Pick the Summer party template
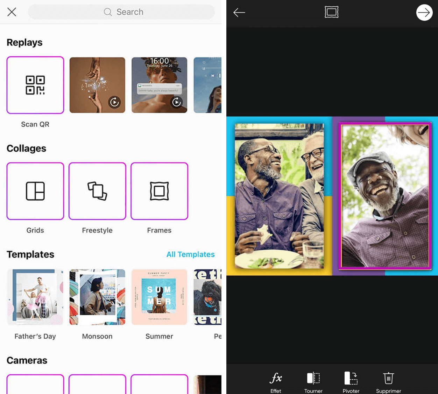Image resolution: width=438 pixels, height=394 pixels. [159, 297]
